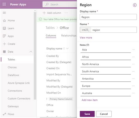The width and height of the screenshot is (139, 118).
Task: Click the Name region input field
Action: point(114,30)
